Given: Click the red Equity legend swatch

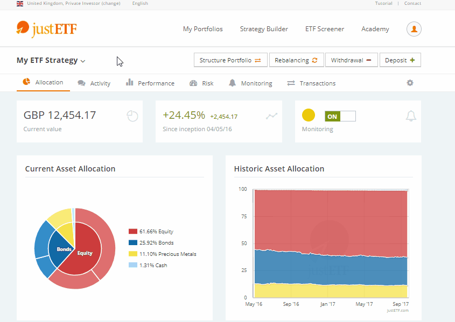Looking at the screenshot, I should point(133,231).
